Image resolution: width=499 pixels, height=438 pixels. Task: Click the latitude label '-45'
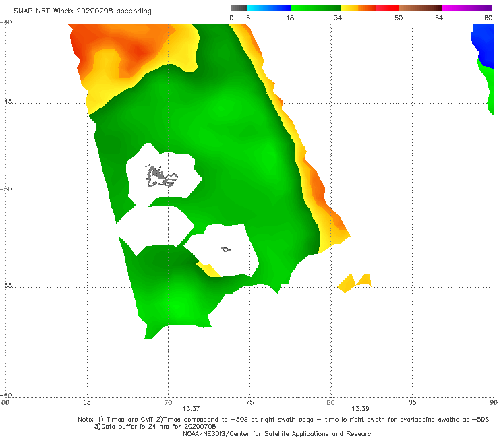point(6,102)
